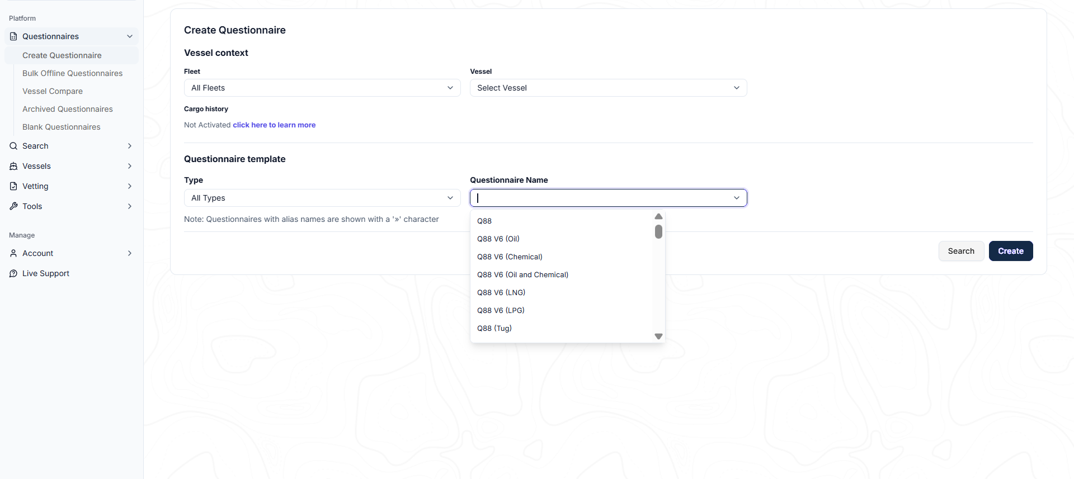Open the All Fleets dropdown

click(x=322, y=88)
